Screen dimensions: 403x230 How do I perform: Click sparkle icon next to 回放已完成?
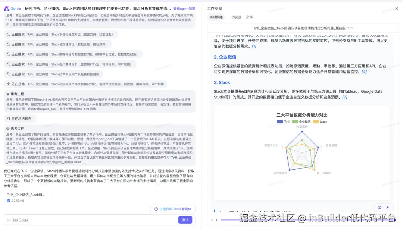(9, 220)
